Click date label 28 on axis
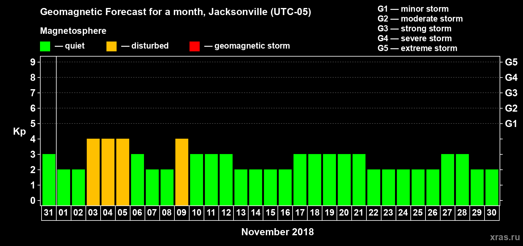523x246 pixels. click(462, 212)
